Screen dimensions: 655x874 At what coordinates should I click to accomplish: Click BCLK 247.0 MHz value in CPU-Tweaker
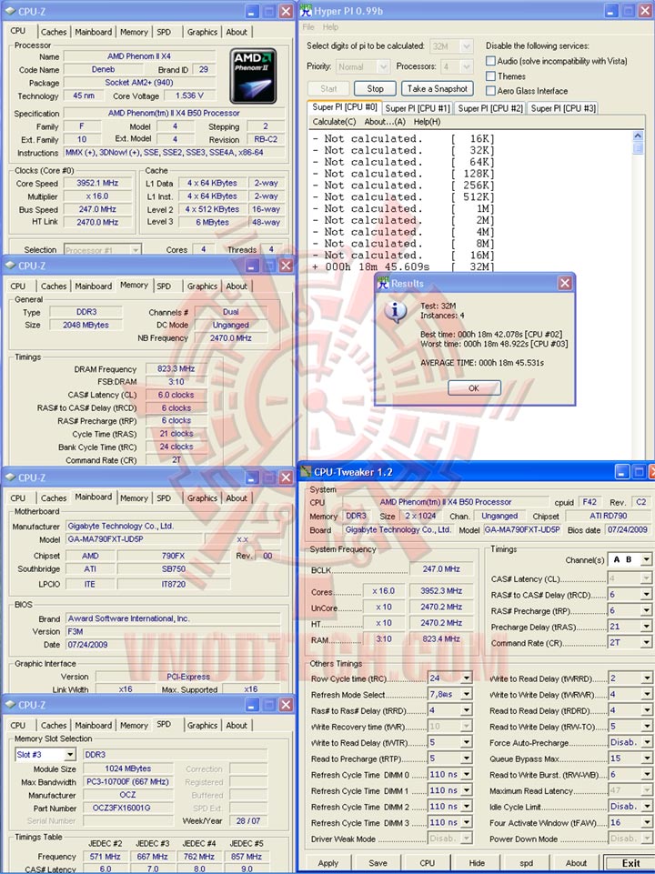click(440, 568)
